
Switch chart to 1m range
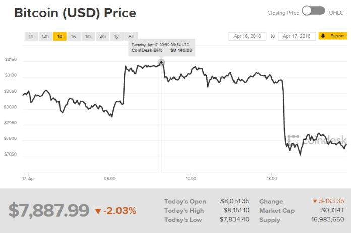pos(88,36)
